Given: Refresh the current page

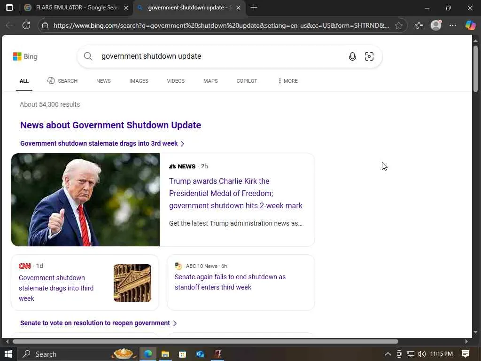Looking at the screenshot, I should pos(26,25).
